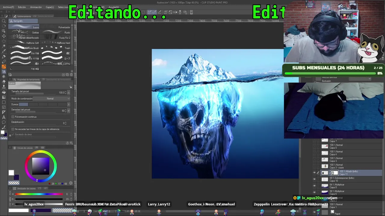The width and height of the screenshot is (385, 216).
Task: Select the Text tool
Action: click(4, 117)
